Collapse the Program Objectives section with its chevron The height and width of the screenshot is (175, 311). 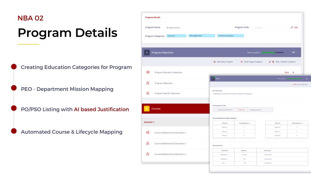[x=293, y=52]
